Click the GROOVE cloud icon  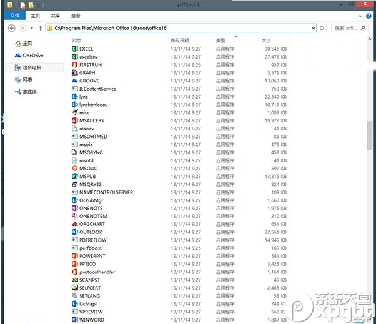click(75, 81)
